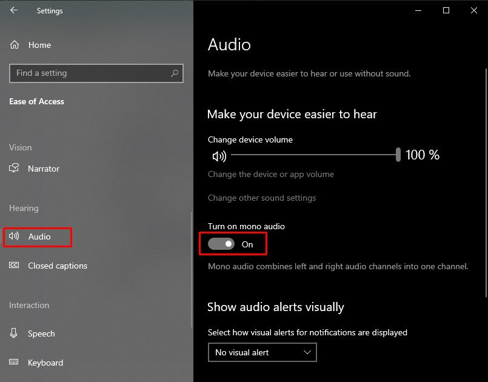Click the Show audio alerts visually heading
This screenshot has width=488, height=382.
tap(276, 307)
